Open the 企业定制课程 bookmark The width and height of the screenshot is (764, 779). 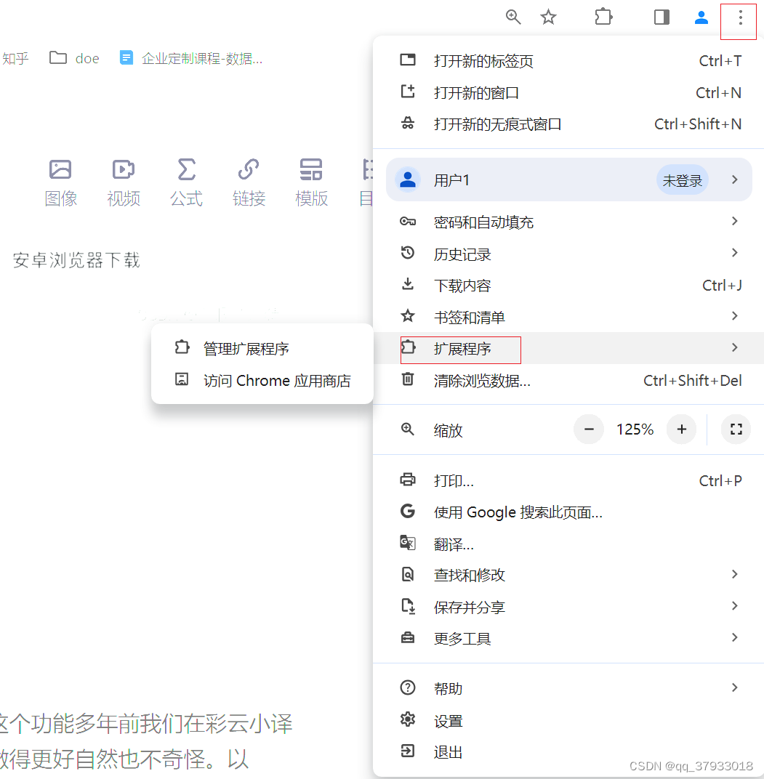(x=191, y=58)
